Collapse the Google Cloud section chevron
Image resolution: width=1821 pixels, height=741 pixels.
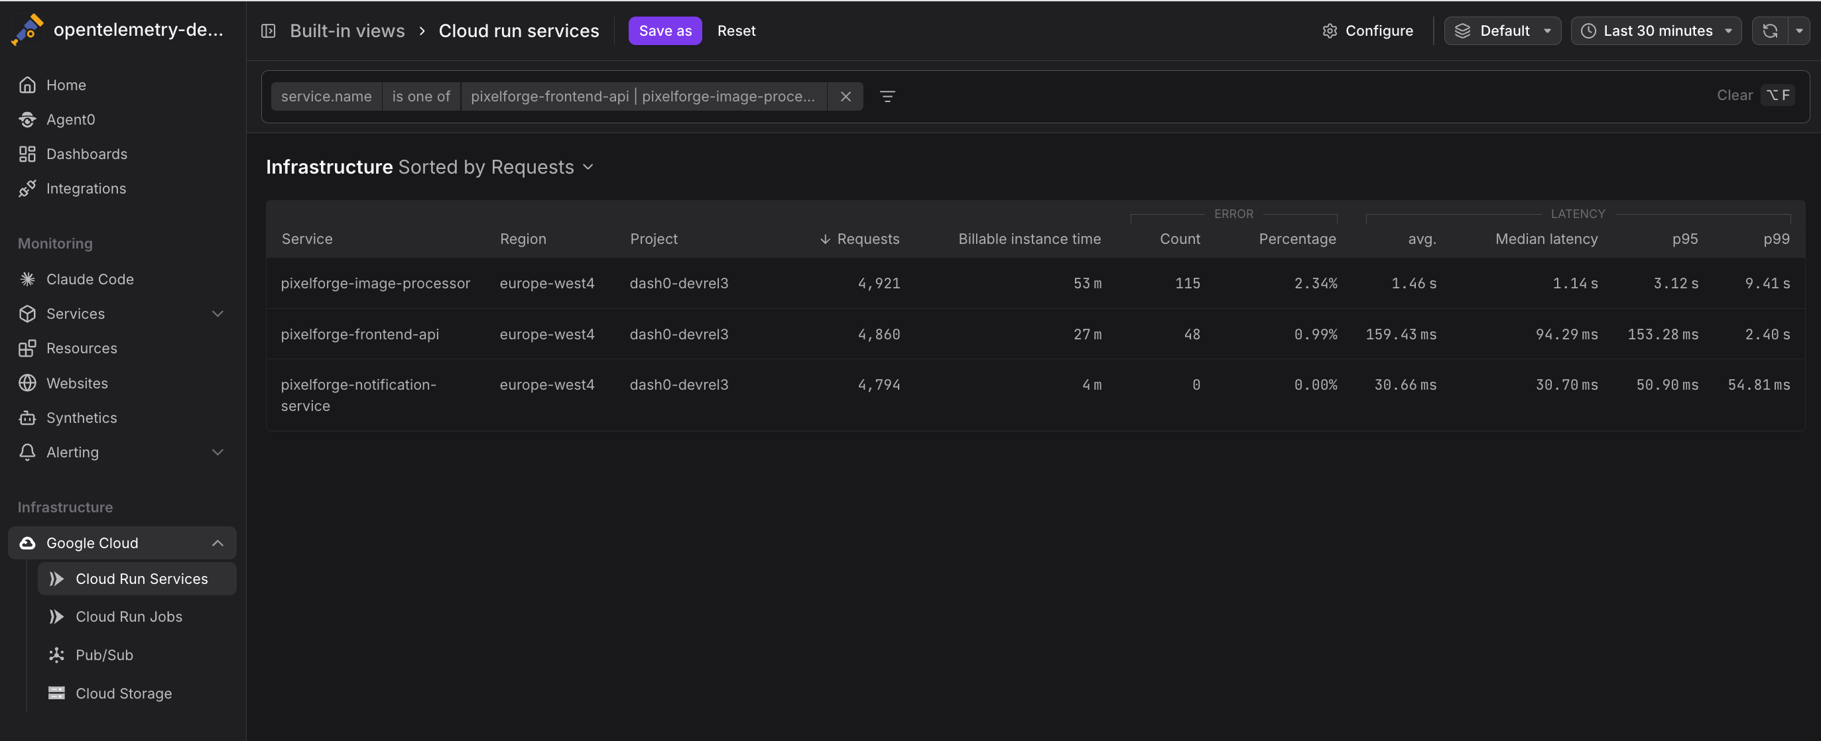tap(218, 543)
